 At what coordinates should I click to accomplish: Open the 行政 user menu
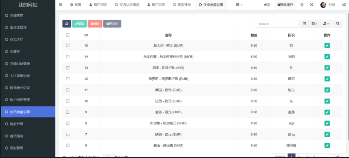[332, 5]
